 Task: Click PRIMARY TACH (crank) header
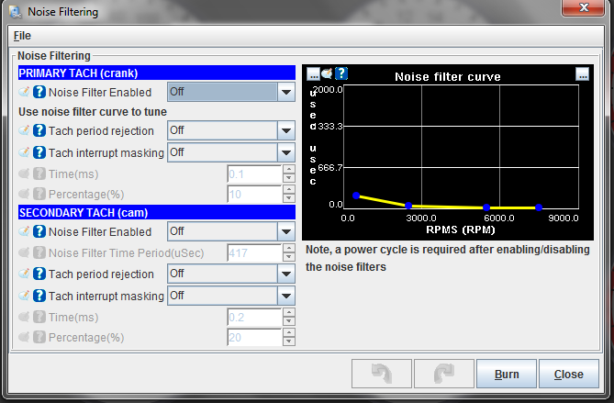157,73
